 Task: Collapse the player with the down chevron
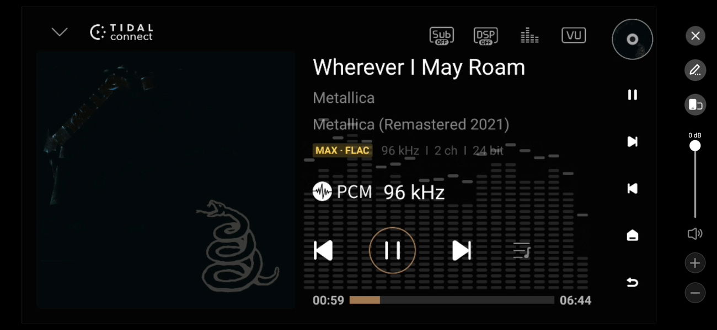pyautogui.click(x=60, y=32)
